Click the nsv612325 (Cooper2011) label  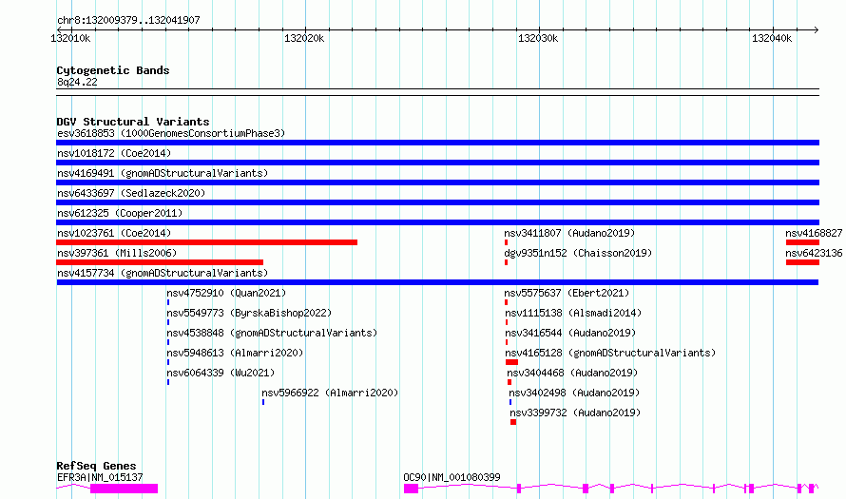point(120,213)
